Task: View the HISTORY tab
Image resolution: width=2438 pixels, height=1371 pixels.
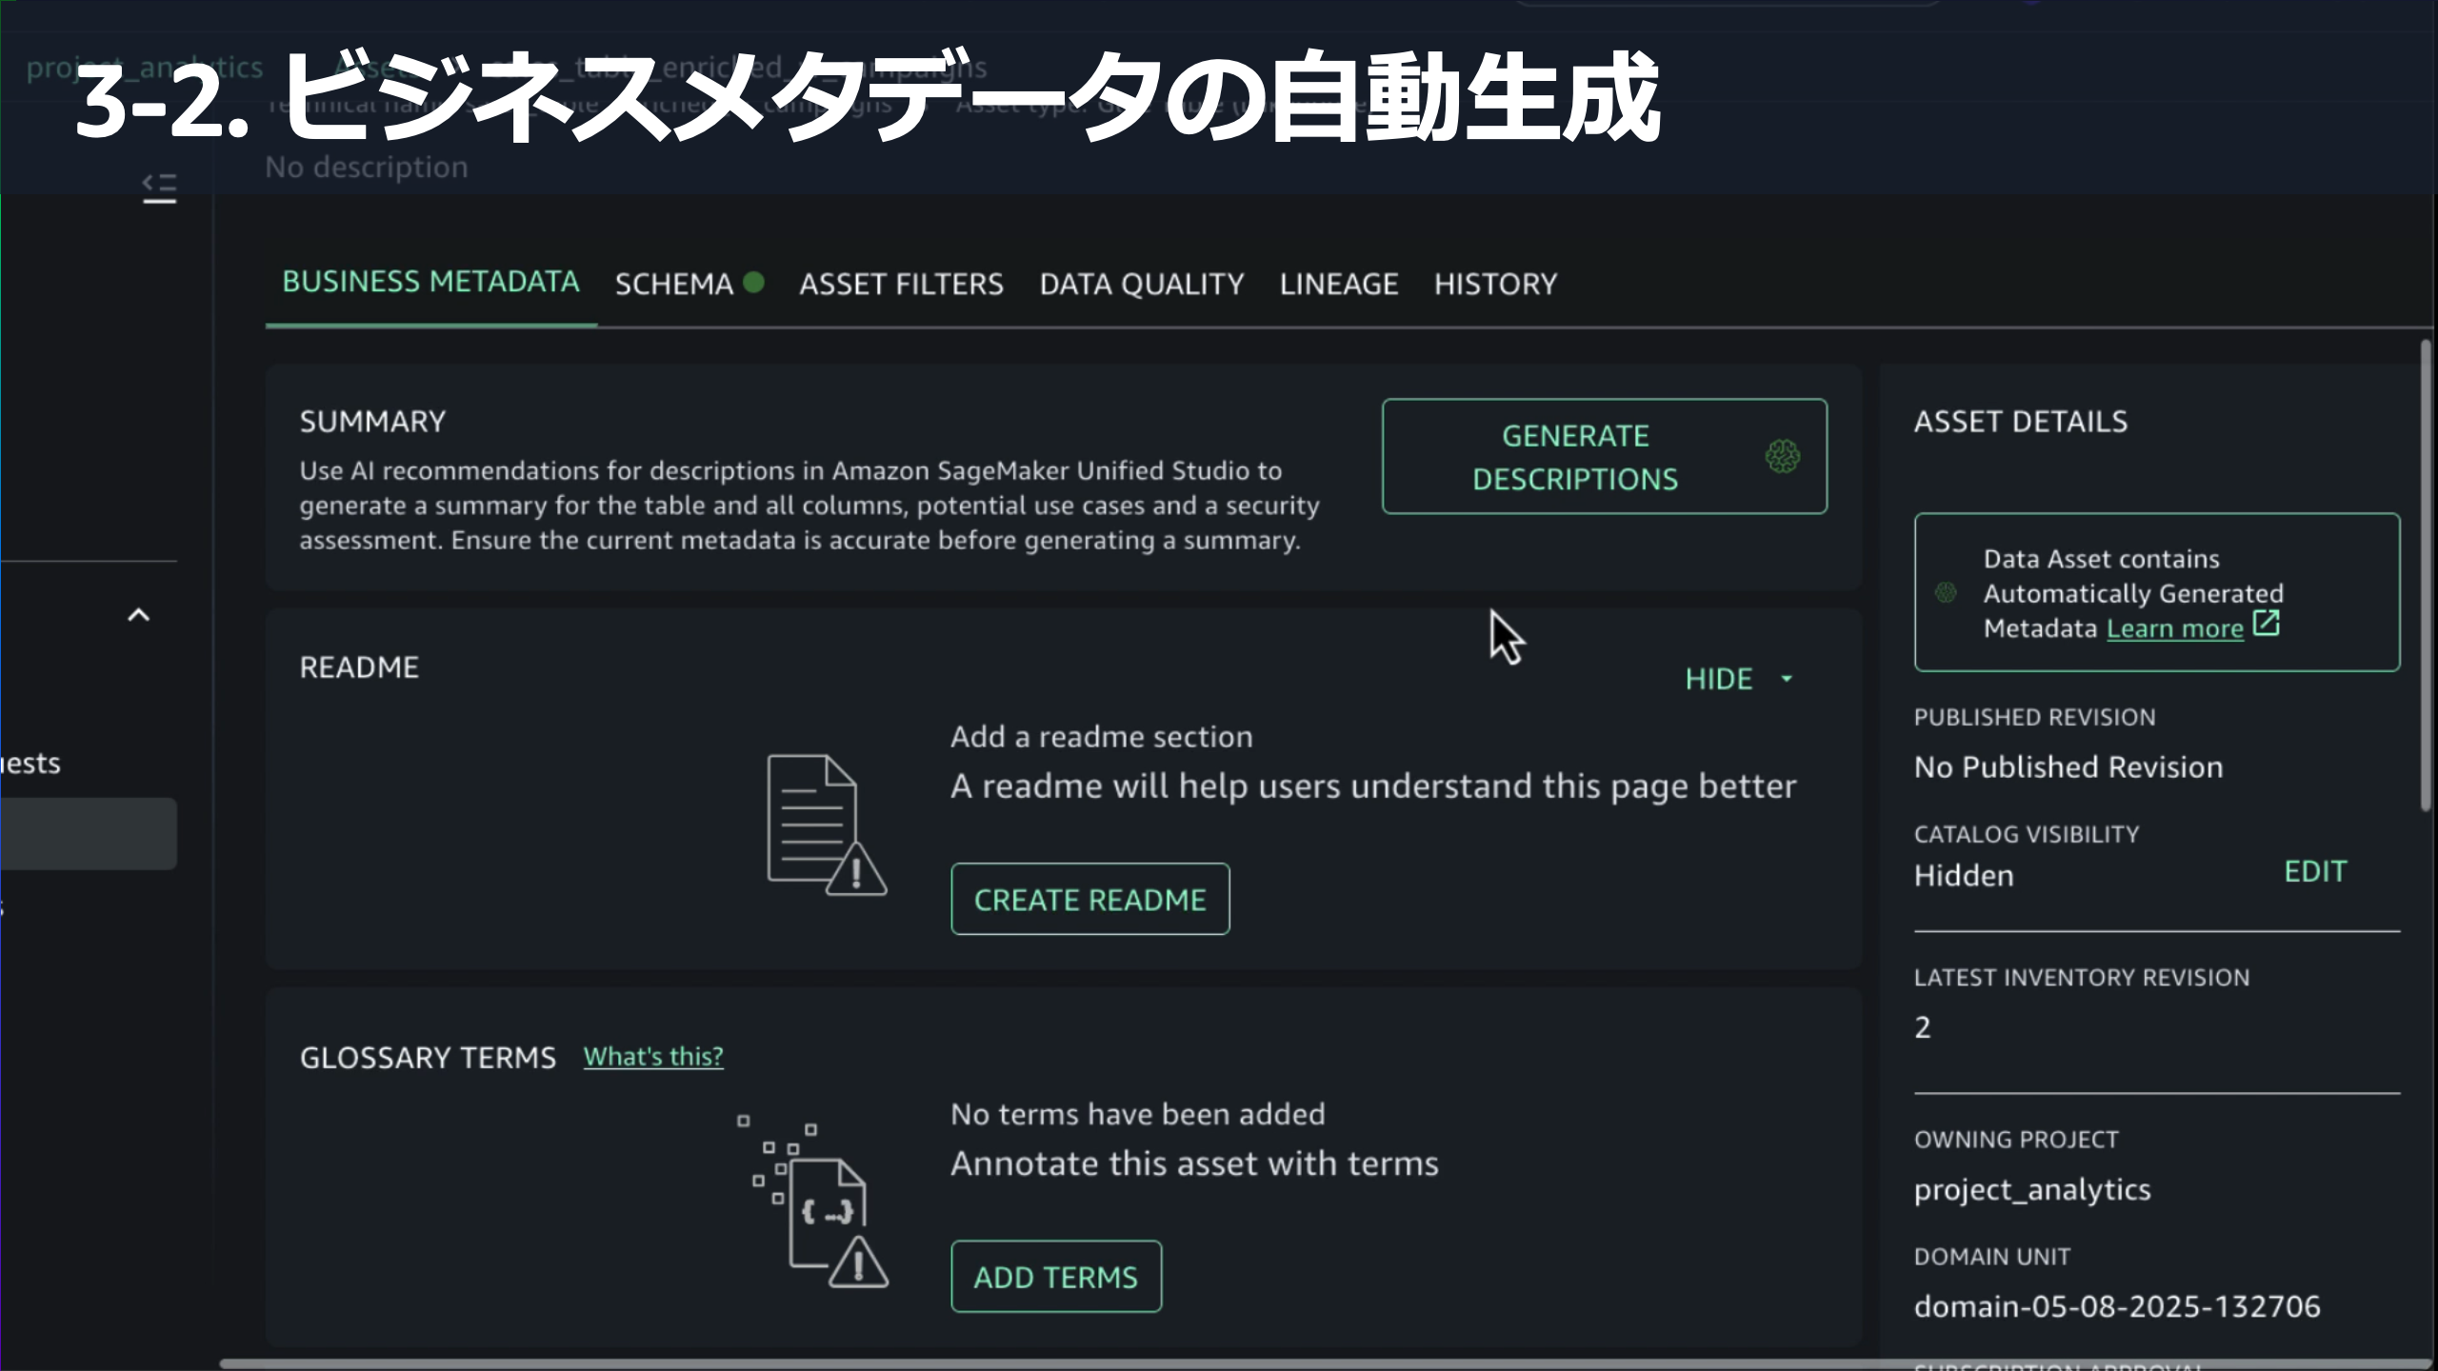Action: (1495, 284)
